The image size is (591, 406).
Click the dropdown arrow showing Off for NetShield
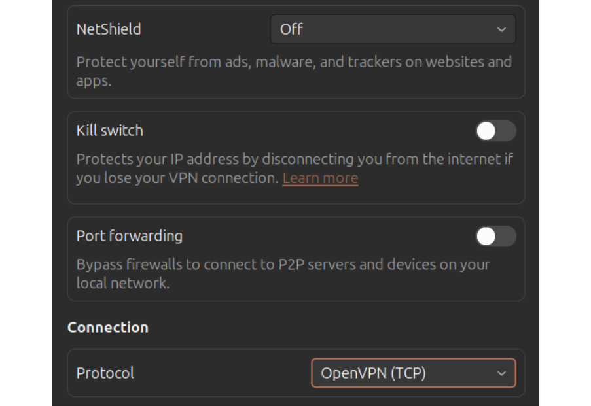point(501,29)
